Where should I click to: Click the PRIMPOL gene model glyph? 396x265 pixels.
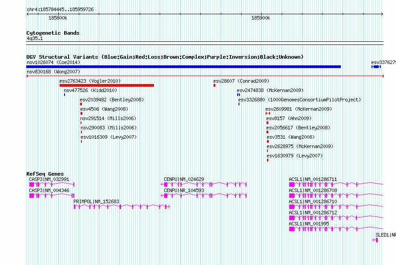[122, 207]
